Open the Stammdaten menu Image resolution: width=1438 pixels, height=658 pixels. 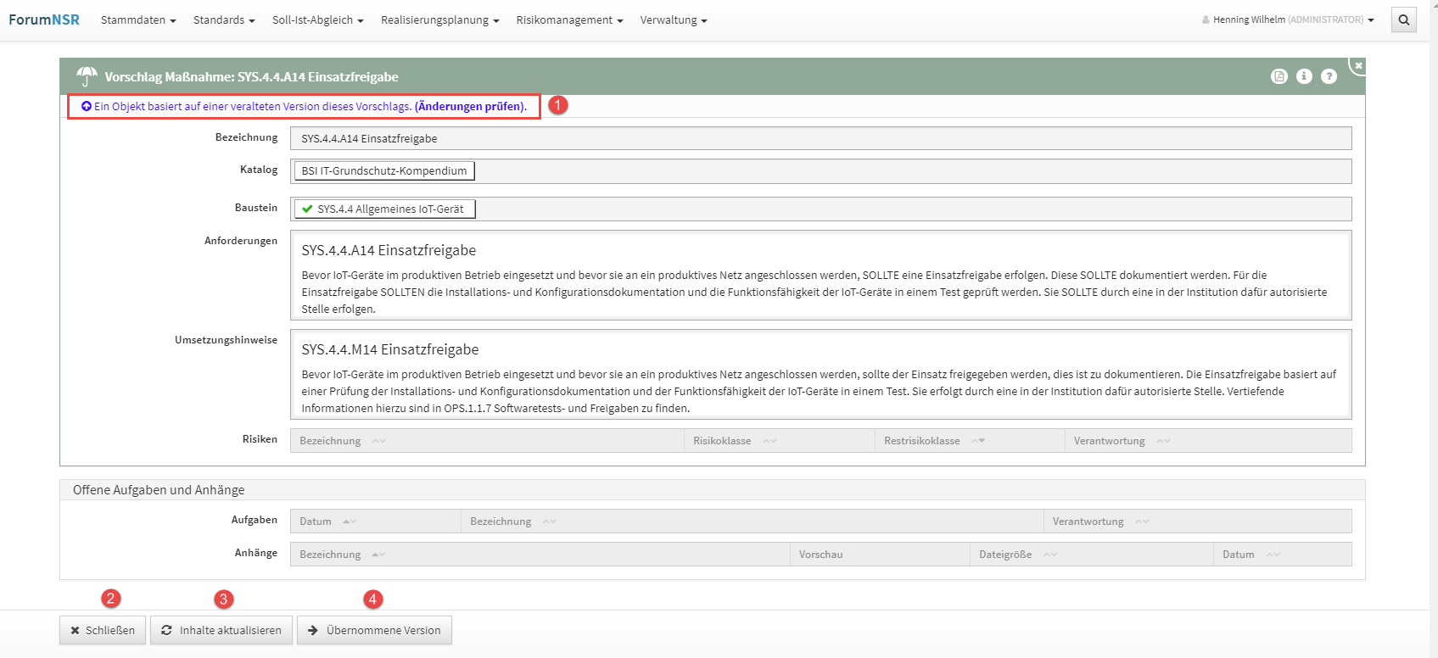137,20
